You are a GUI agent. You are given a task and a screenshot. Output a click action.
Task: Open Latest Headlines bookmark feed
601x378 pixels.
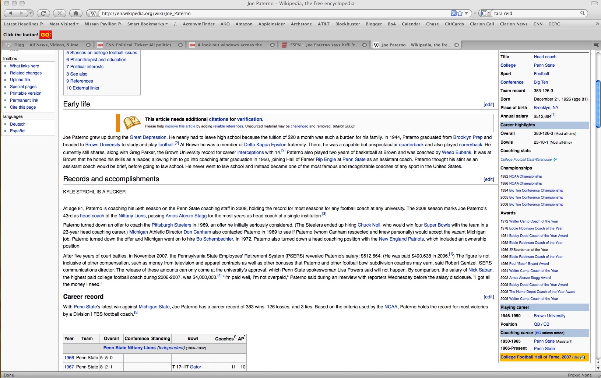point(24,24)
